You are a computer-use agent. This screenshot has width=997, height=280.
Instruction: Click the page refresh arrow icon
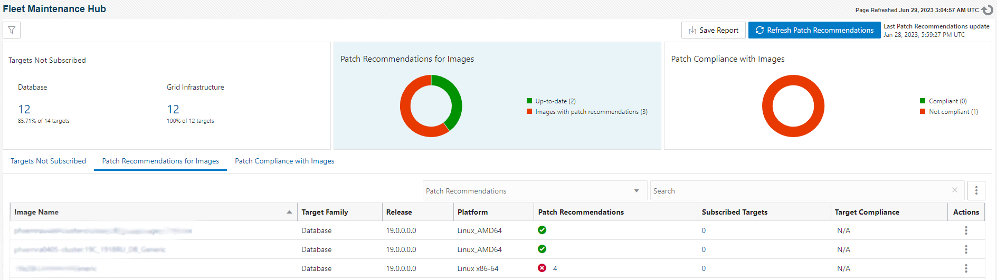pos(987,10)
